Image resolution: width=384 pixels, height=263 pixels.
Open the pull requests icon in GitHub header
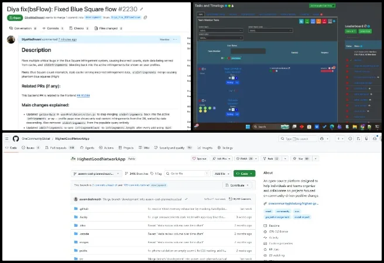(x=358, y=139)
